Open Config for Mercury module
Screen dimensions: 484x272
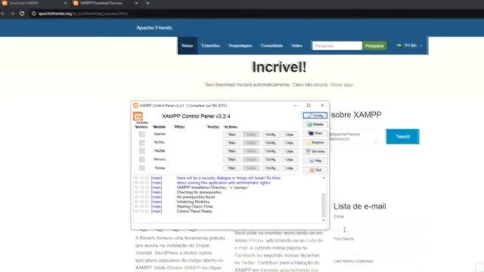pos(271,159)
